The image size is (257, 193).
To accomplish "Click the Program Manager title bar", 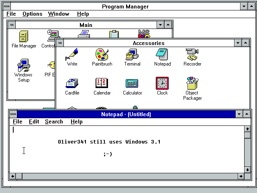I will click(125, 6).
